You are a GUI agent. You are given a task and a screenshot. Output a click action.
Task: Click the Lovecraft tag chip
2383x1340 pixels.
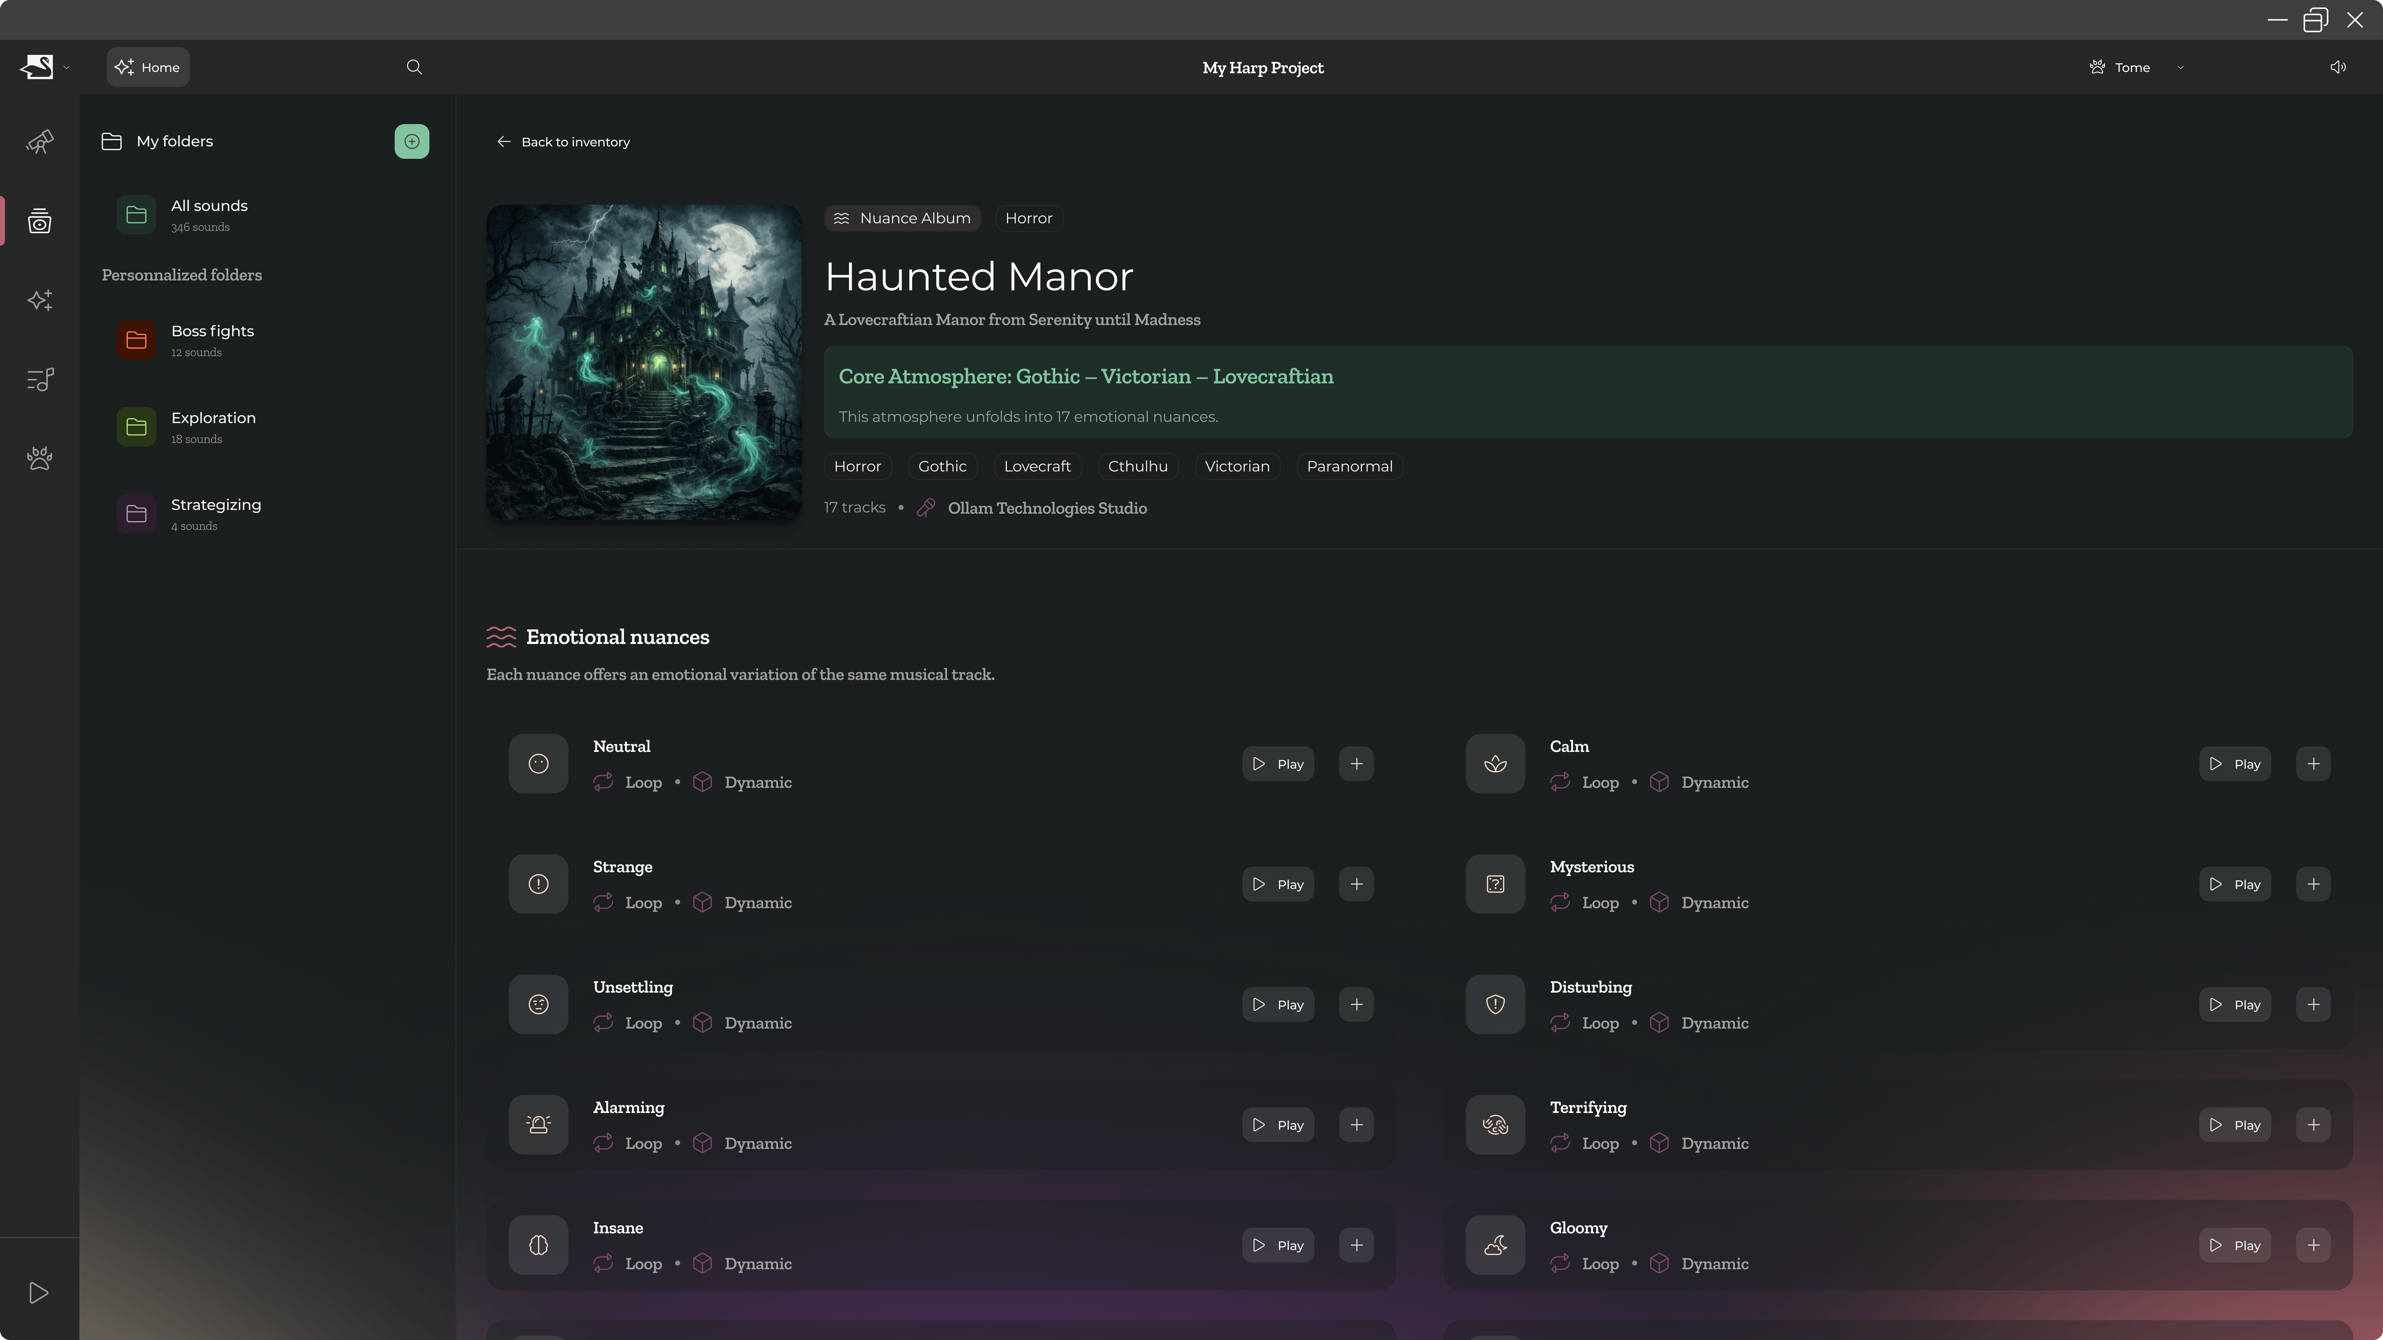[1037, 466]
